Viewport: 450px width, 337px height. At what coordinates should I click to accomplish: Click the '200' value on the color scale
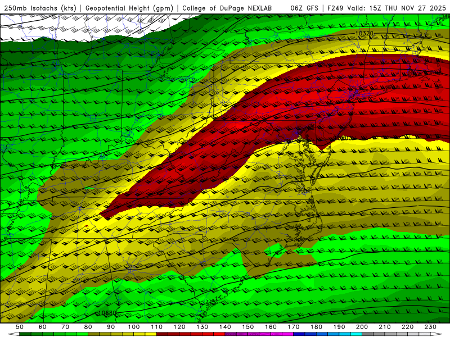click(362, 327)
